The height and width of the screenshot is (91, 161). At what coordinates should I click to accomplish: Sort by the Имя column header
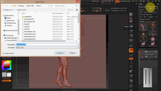[x=23, y=13]
